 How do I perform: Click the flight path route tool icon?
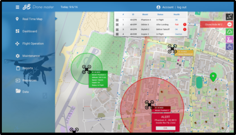click(x=229, y=17)
